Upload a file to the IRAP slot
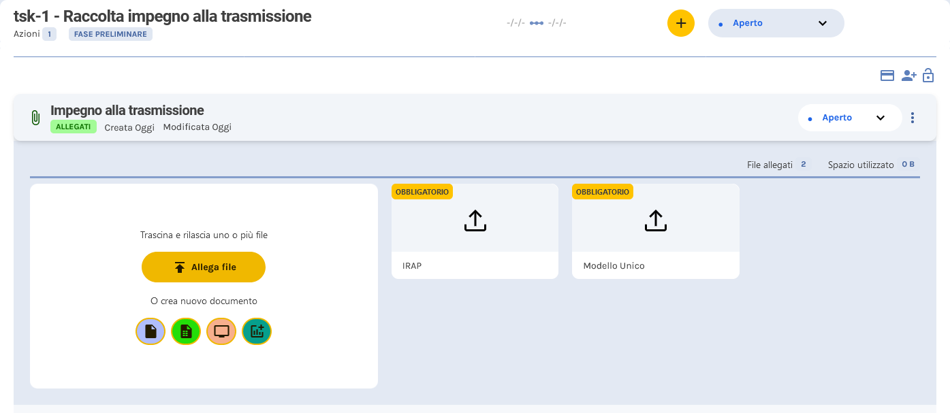950x413 pixels. tap(475, 220)
